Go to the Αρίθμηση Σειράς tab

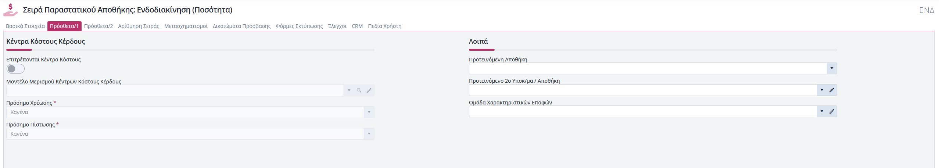point(139,26)
